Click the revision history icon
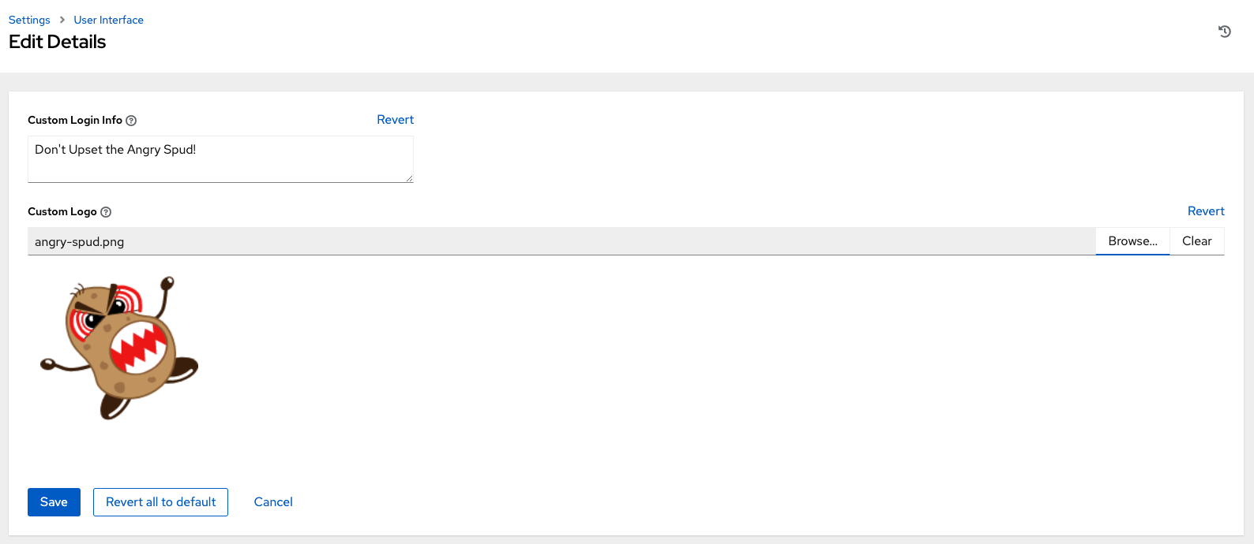Image resolution: width=1254 pixels, height=544 pixels. [x=1225, y=32]
